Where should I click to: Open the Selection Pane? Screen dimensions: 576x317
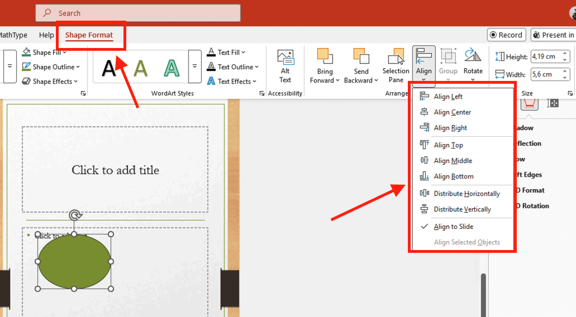tap(396, 66)
